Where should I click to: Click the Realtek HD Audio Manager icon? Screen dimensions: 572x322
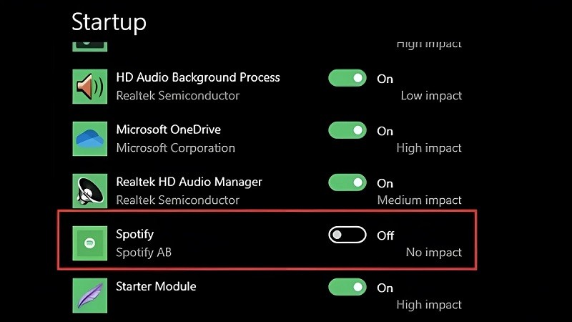click(x=90, y=191)
